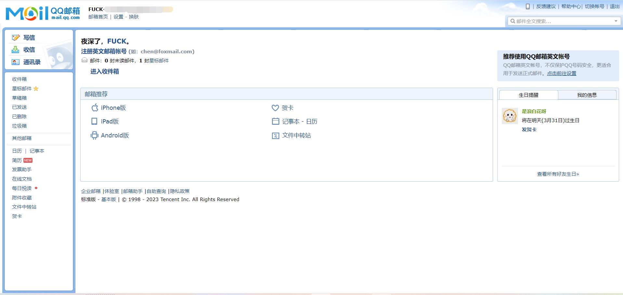Click 发贺卡 to send a card
This screenshot has height=295, width=623.
pyautogui.click(x=529, y=129)
